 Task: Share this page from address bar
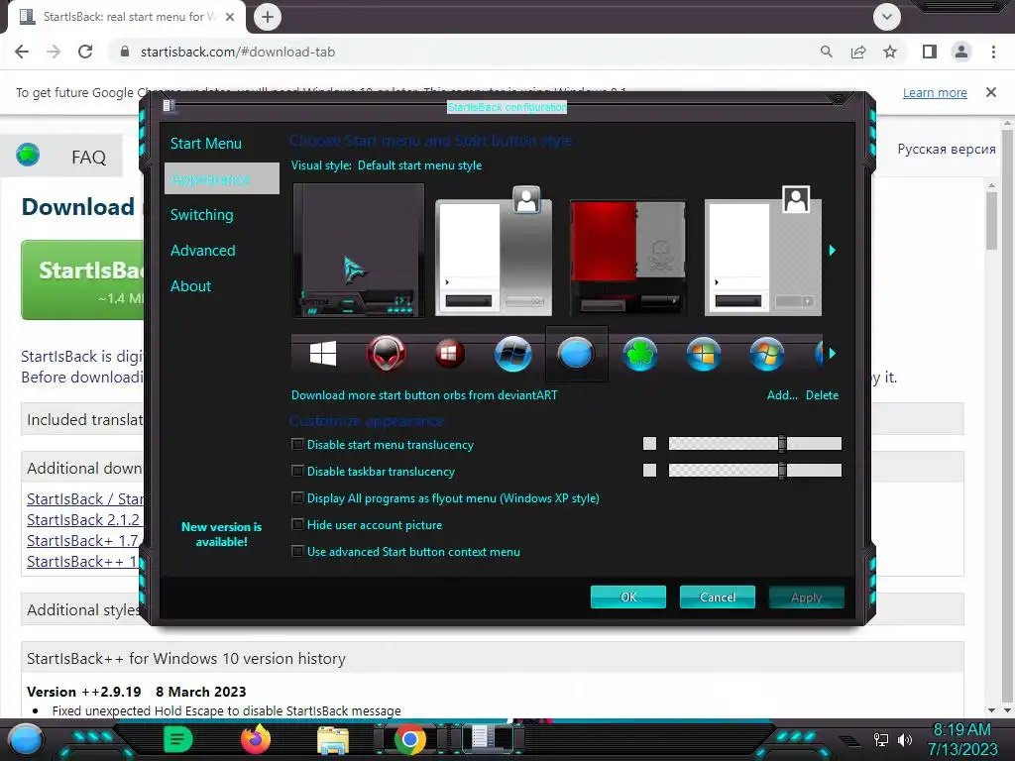point(858,52)
